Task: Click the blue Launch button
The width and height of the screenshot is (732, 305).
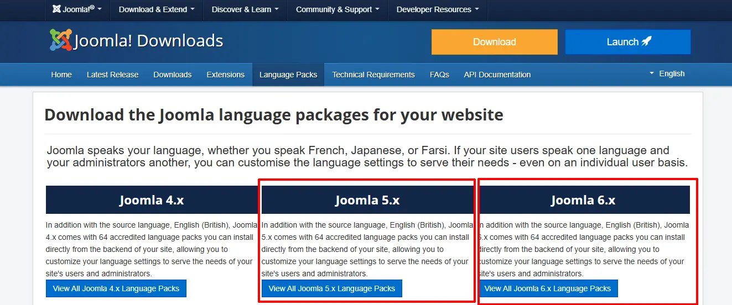Action: click(628, 42)
